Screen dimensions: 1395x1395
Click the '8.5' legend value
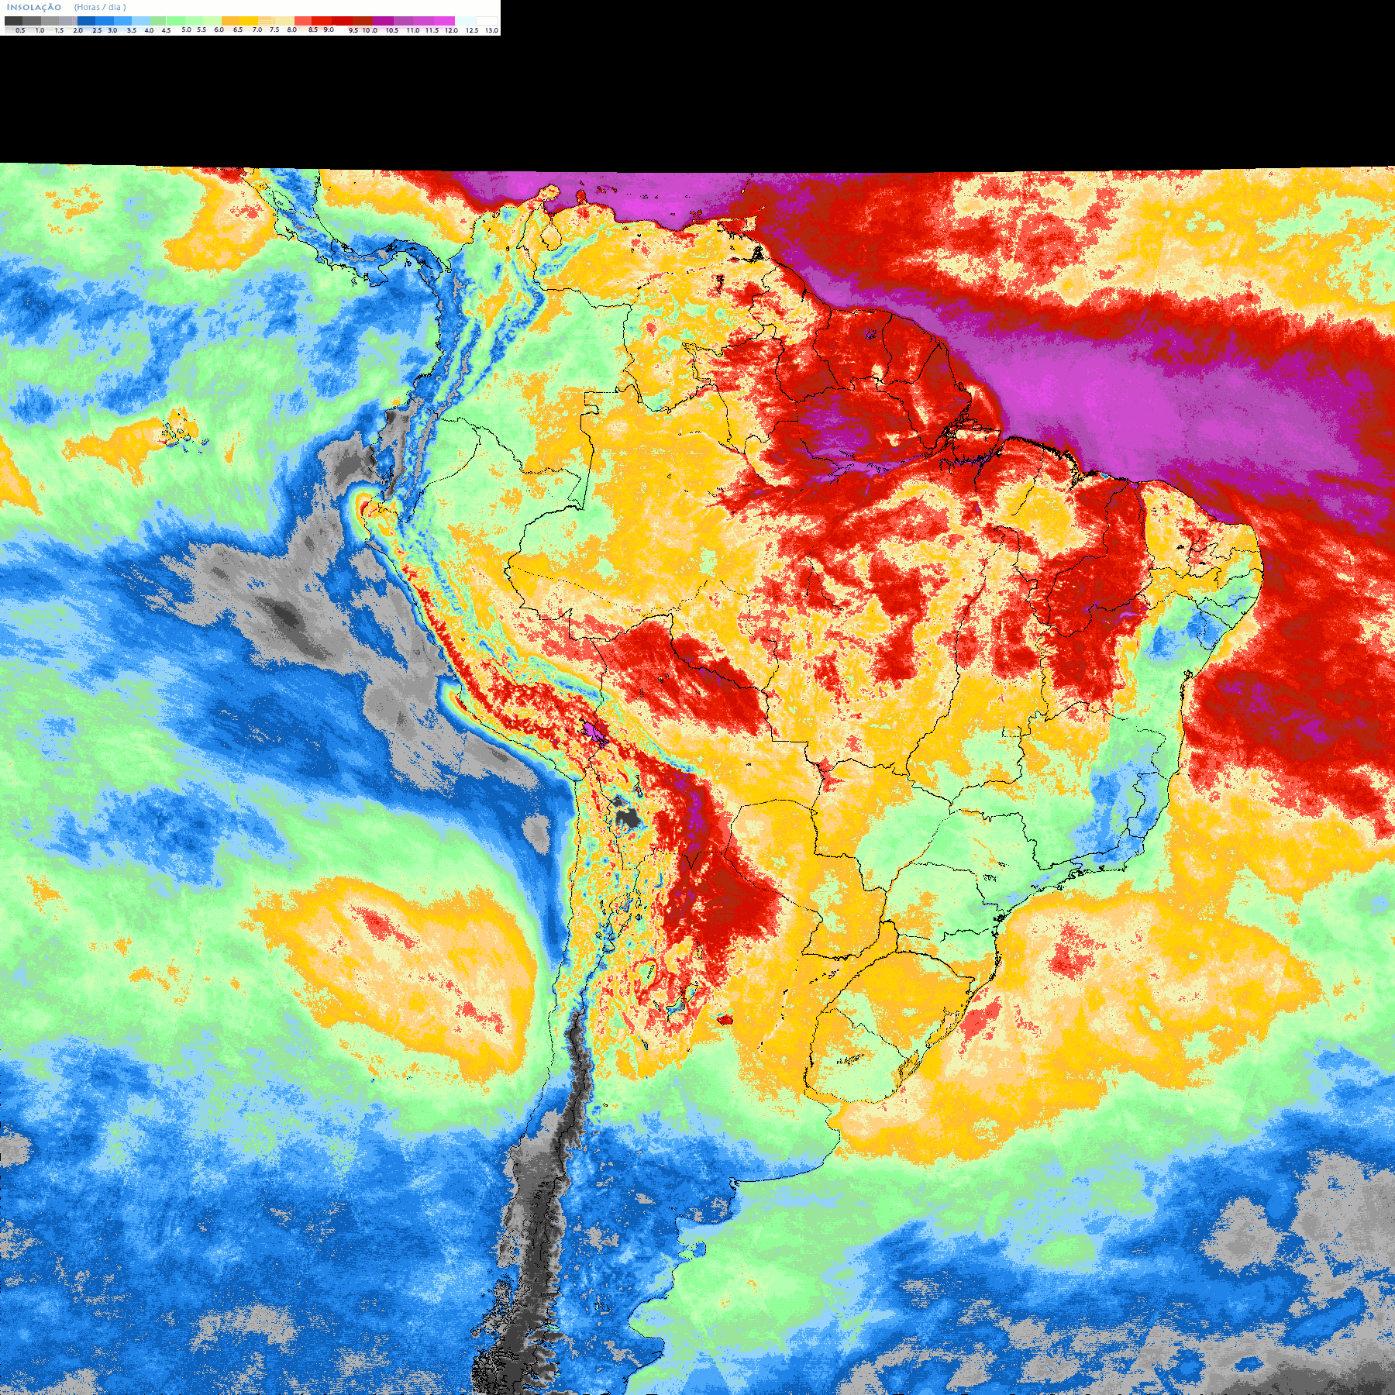(313, 29)
